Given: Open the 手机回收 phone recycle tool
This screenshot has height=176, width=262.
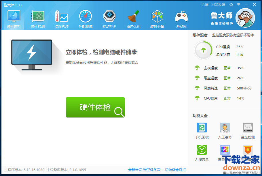Looking at the screenshot, I should click(202, 128).
